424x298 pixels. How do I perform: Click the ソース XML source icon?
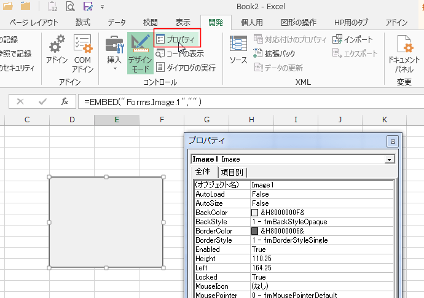point(238,50)
